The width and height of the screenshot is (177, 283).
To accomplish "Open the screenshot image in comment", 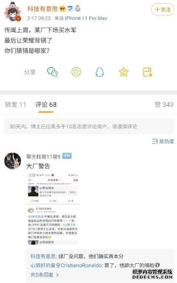I will point(53,208).
